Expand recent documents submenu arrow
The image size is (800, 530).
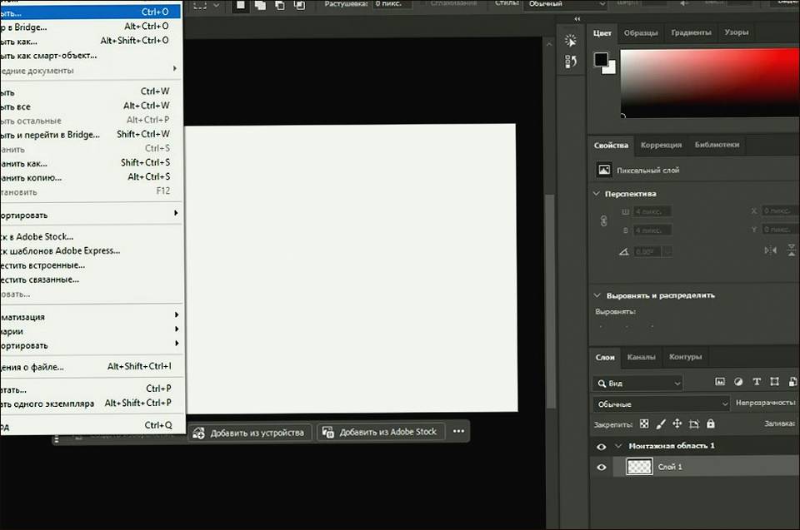click(x=175, y=68)
